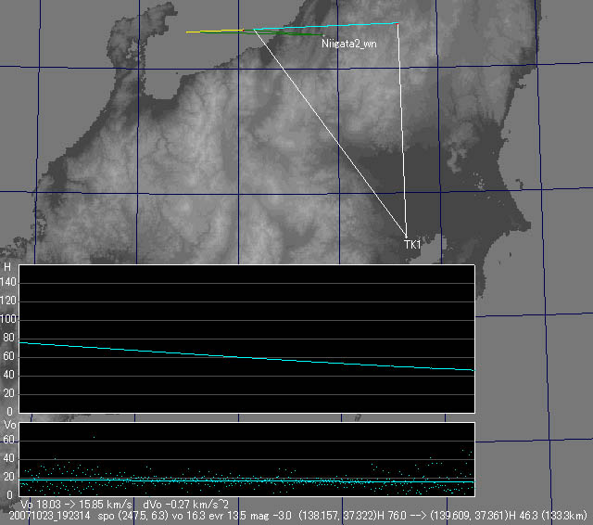Select the green line near Niigata2_wn

[261, 33]
